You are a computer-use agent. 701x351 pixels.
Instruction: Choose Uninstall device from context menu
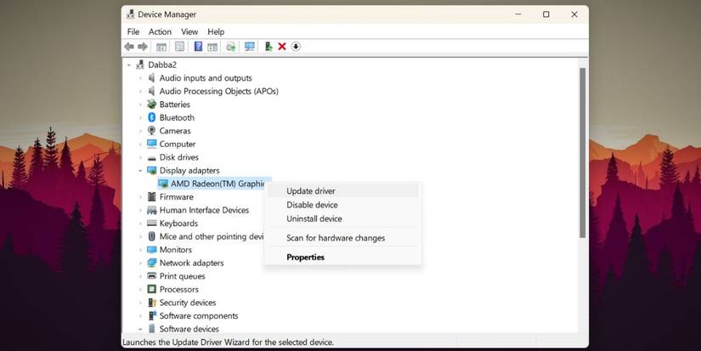click(x=342, y=218)
